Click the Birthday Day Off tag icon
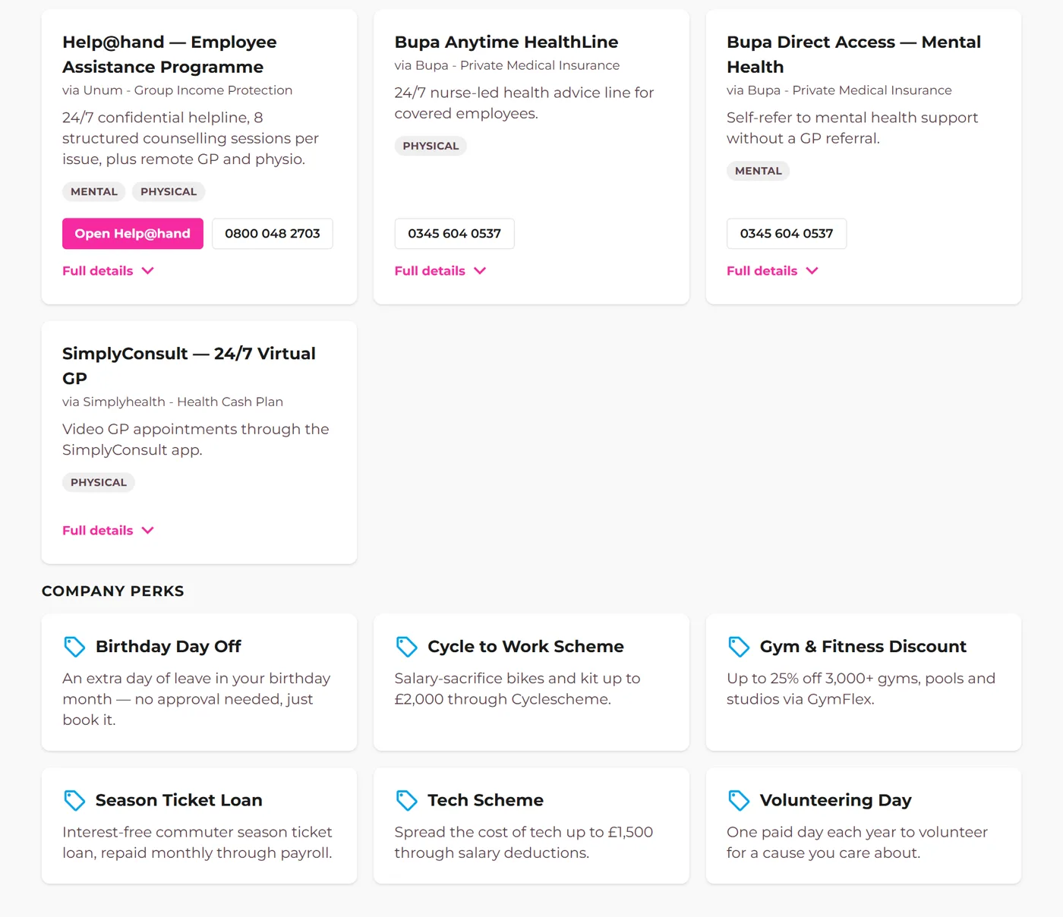Viewport: 1063px width, 917px height. click(74, 647)
